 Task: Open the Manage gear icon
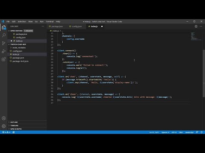click(4, 126)
